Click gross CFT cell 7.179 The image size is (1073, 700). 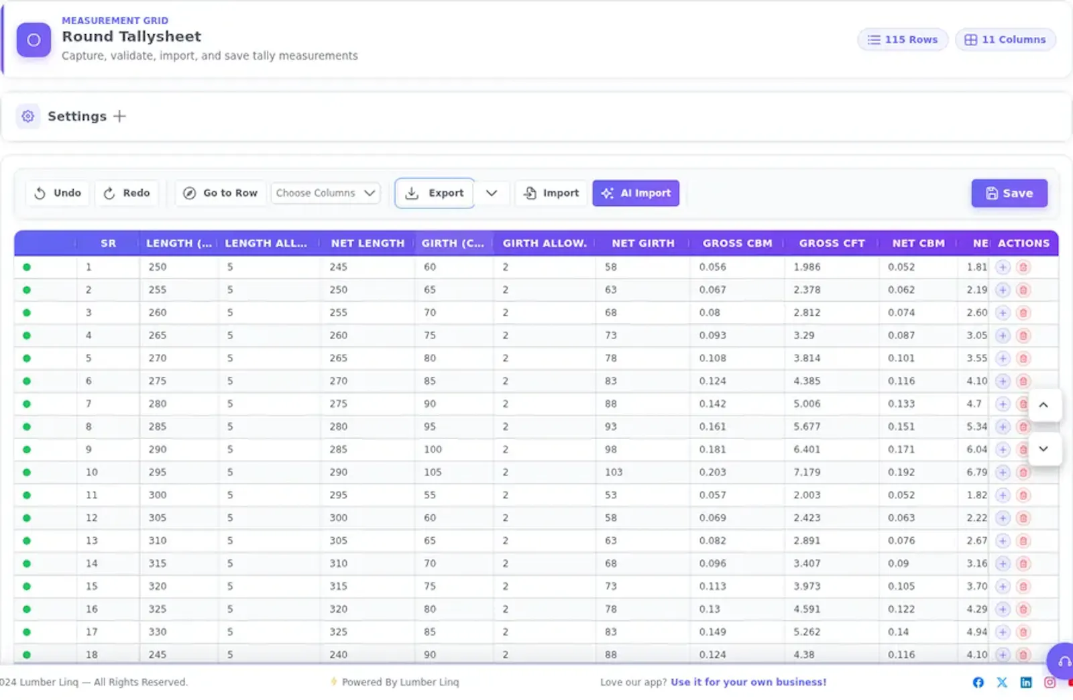coord(832,472)
